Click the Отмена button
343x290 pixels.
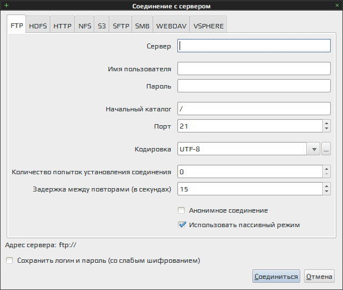(x=319, y=277)
